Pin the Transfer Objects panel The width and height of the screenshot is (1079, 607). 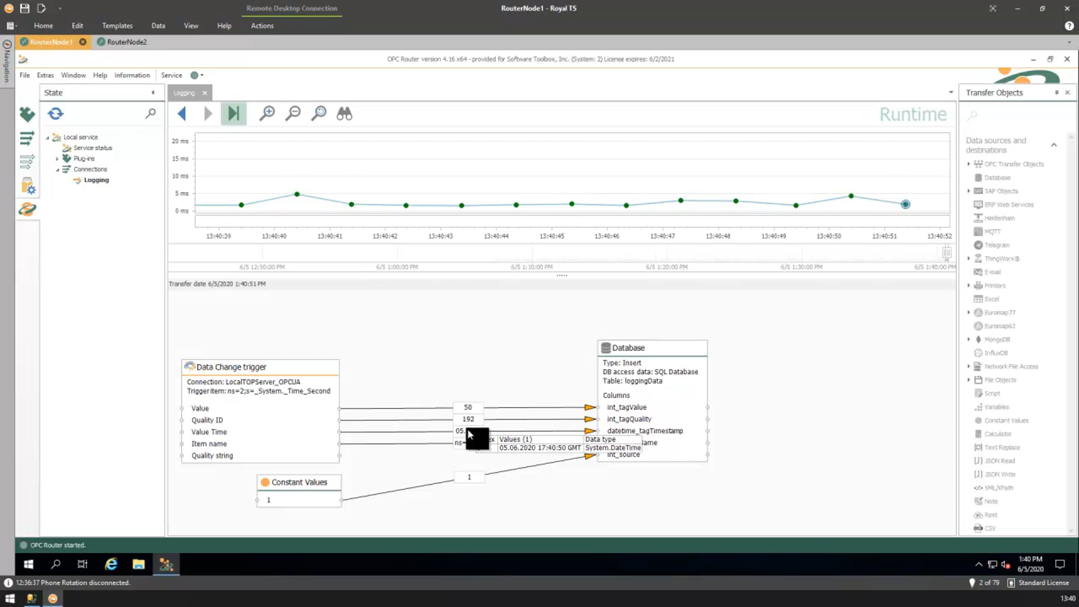[x=1057, y=93]
